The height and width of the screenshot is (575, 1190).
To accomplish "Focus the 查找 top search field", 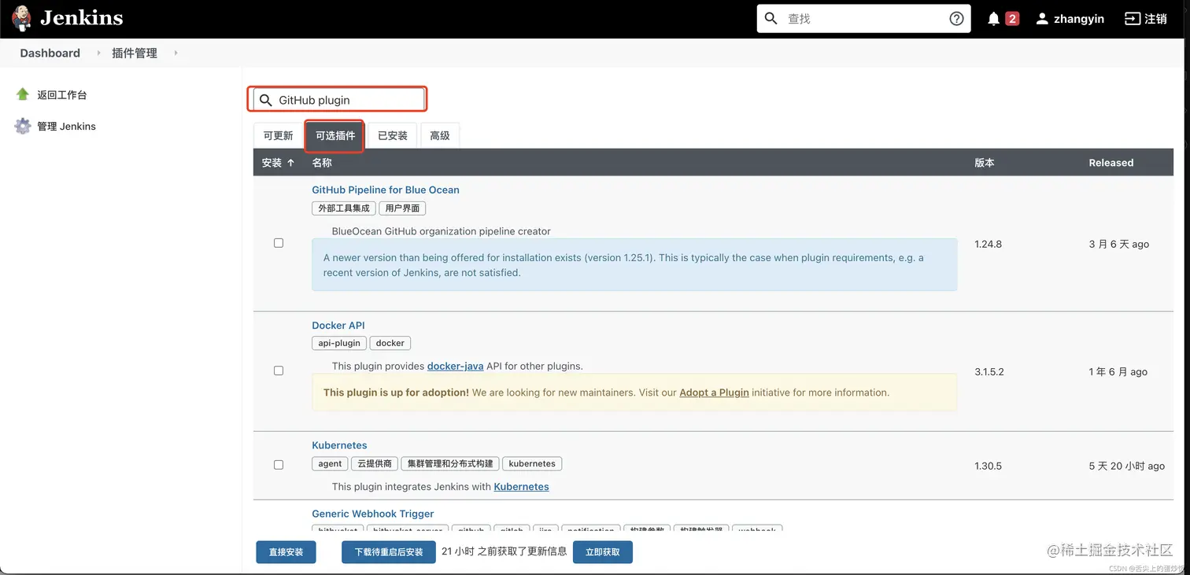I will pyautogui.click(x=863, y=18).
